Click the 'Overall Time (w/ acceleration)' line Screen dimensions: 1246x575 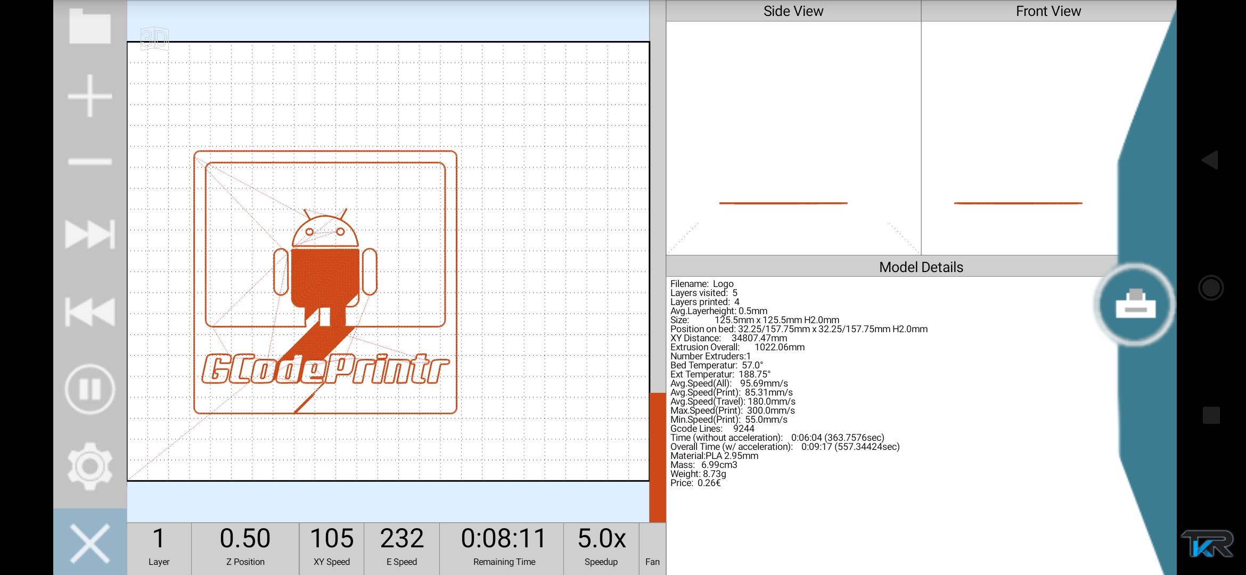pos(785,447)
